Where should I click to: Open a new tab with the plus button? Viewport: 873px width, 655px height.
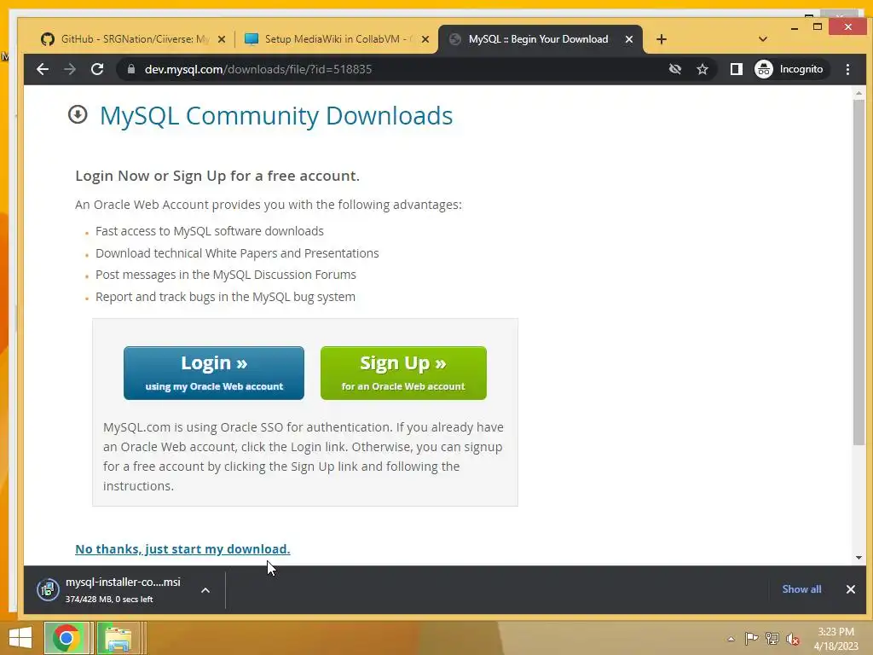(x=661, y=39)
